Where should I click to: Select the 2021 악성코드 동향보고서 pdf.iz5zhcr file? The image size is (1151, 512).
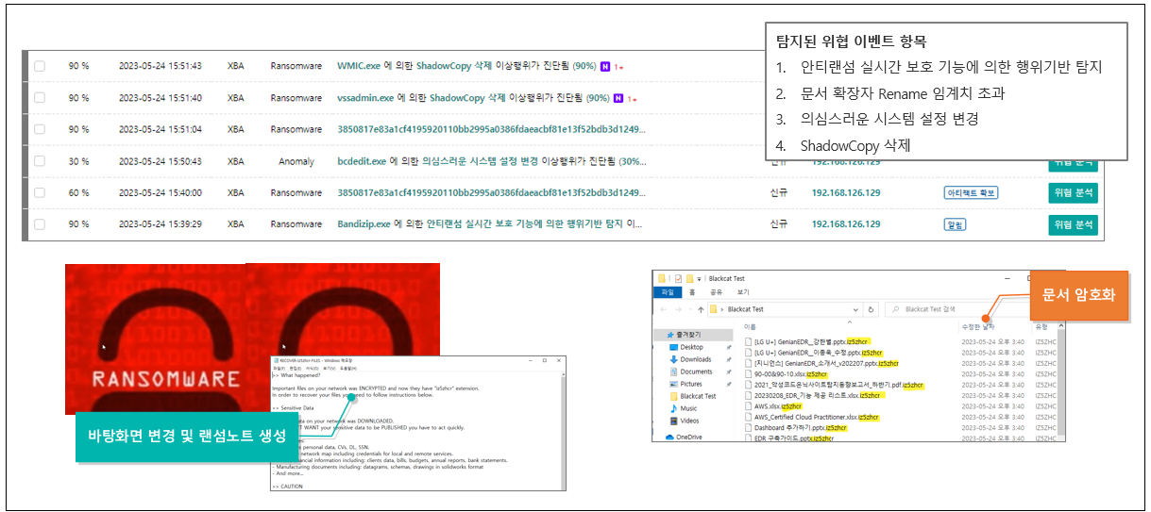(x=834, y=385)
